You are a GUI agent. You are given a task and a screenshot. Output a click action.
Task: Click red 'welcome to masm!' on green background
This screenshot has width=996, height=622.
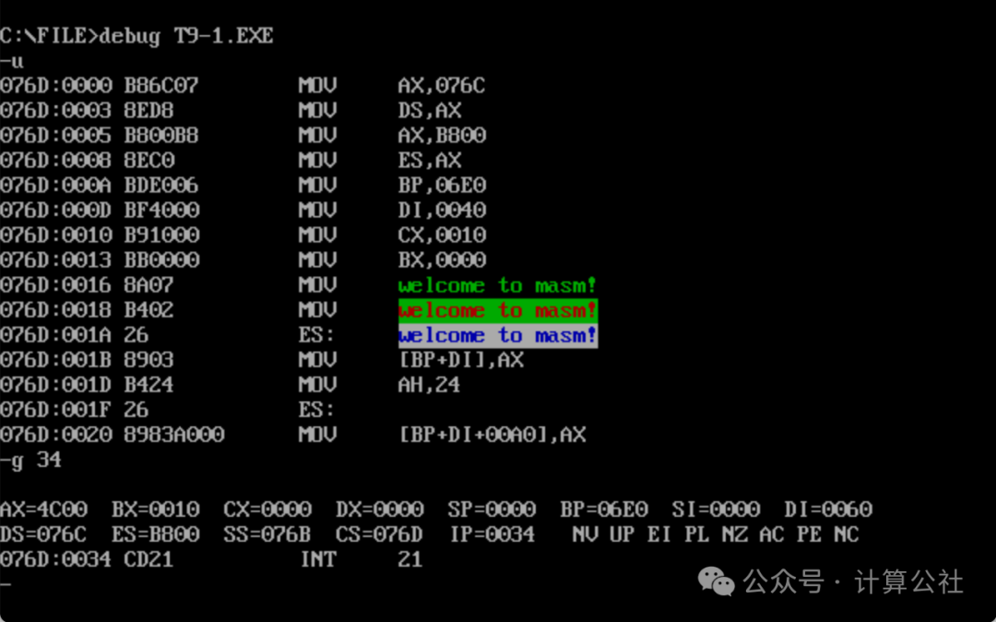pos(497,310)
